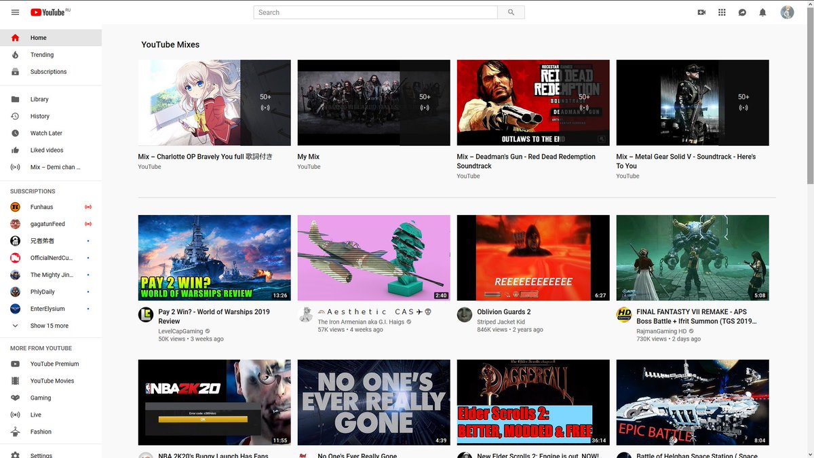Play the No One's Ever Really Gone thumbnail
This screenshot has height=458, width=814.
[x=374, y=402]
